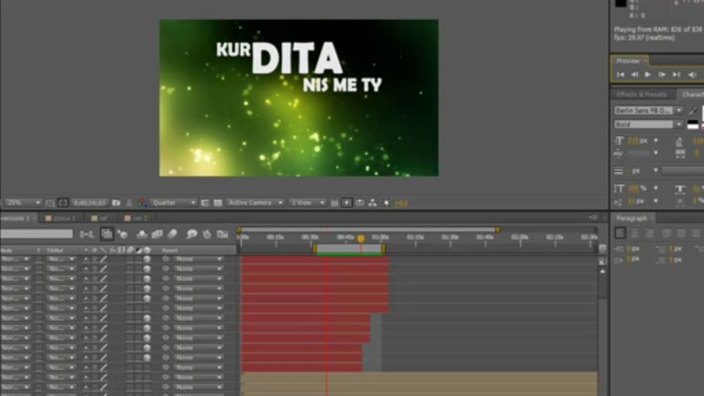Click the 01:00s mark on time ruler
This screenshot has height=396, width=704.
point(380,237)
